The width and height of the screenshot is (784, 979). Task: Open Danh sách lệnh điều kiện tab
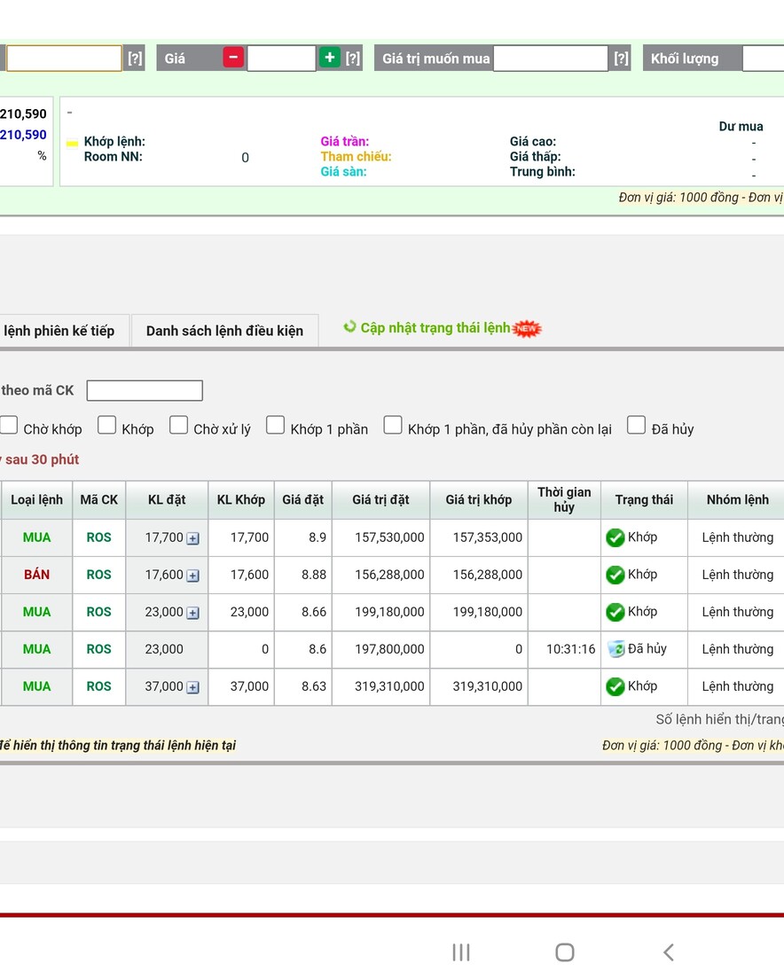tap(224, 331)
